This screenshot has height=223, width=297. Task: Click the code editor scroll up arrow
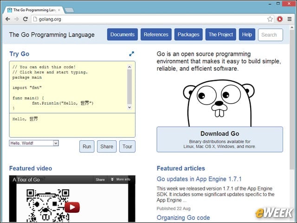129,67
